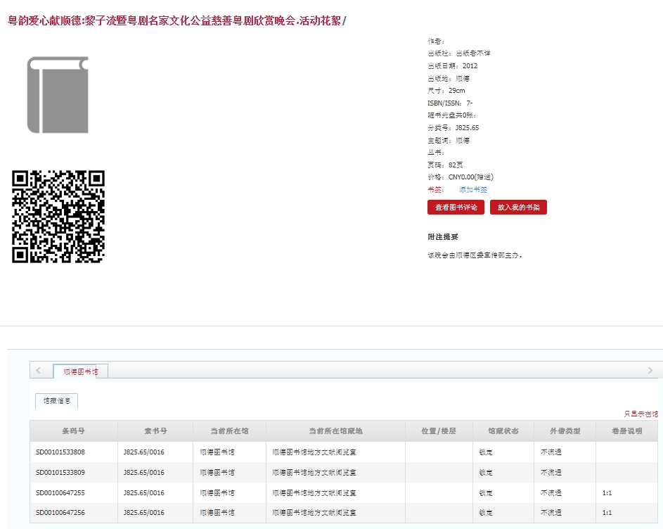Click 顺德图书馆 cell in SD00101533809 row

click(217, 472)
